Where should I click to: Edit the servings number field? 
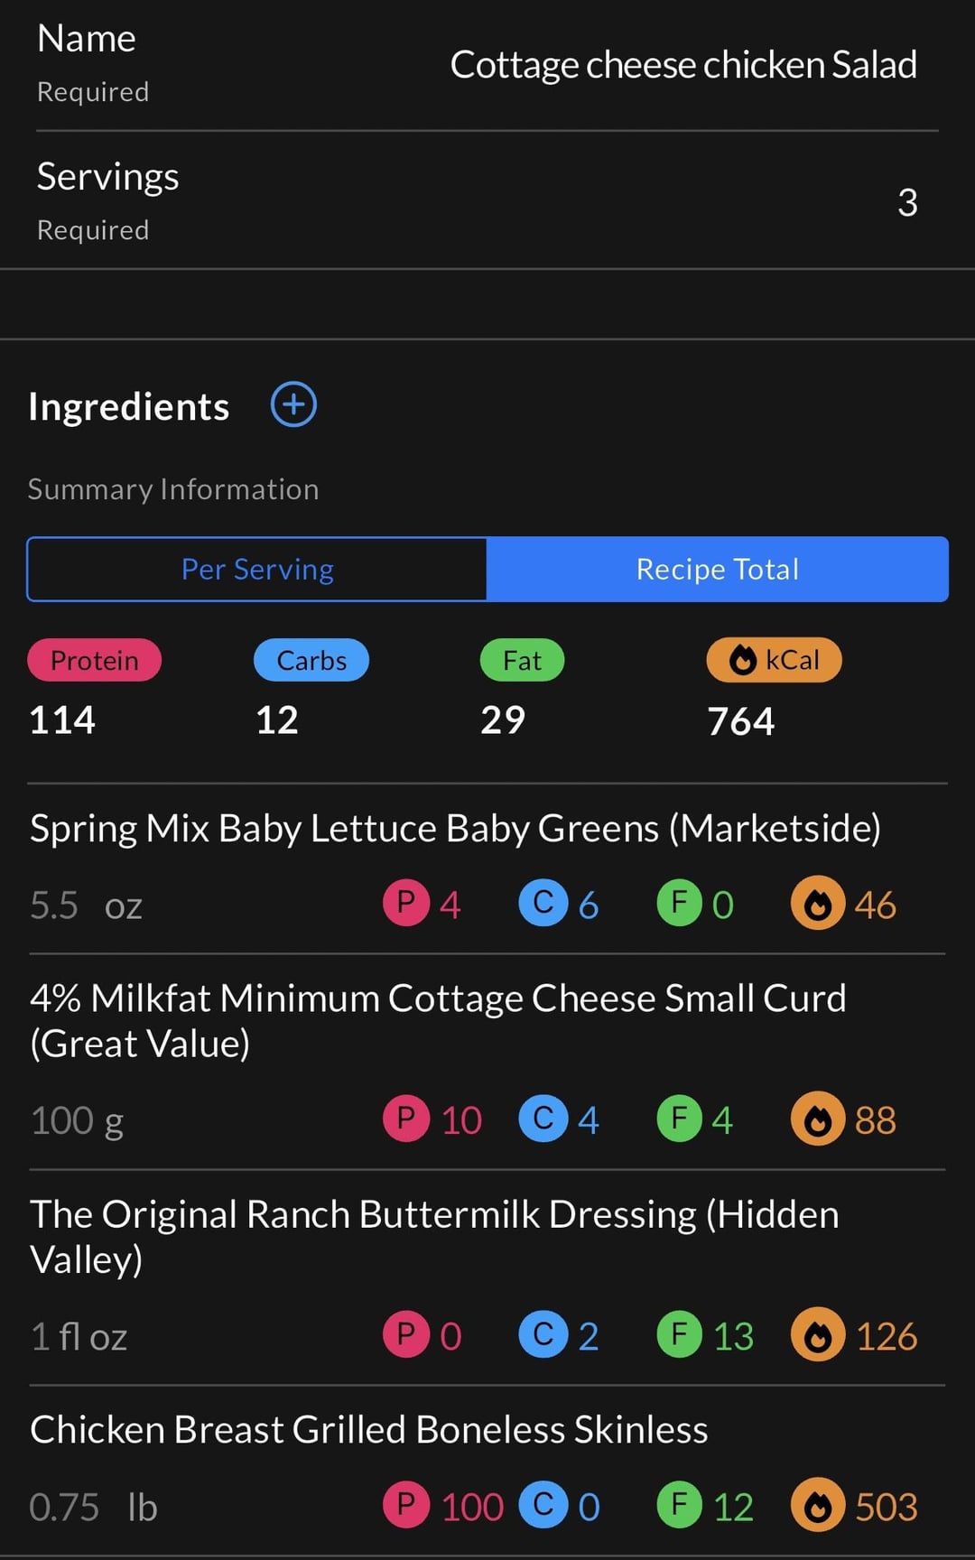[906, 202]
